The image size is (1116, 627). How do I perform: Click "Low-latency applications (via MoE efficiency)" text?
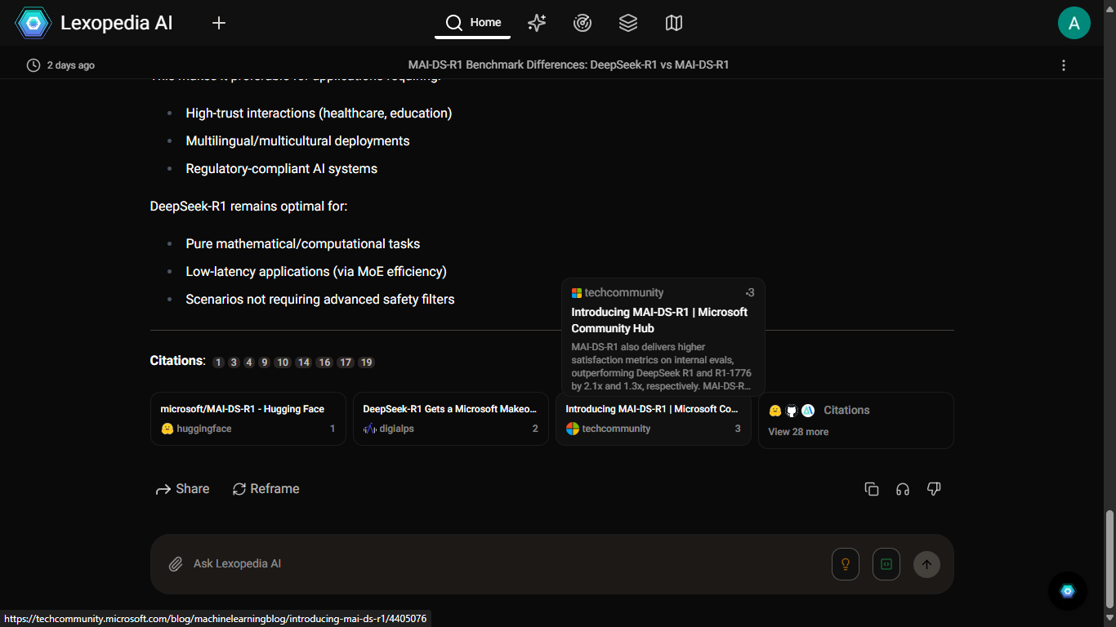316,272
